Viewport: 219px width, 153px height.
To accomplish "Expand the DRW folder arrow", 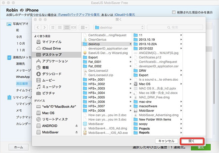I will pos(181,71).
